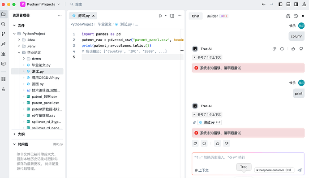Viewport: 309px width, 178px height.
Task: Open the Source Control sidebar icon
Action: click(x=3, y=34)
